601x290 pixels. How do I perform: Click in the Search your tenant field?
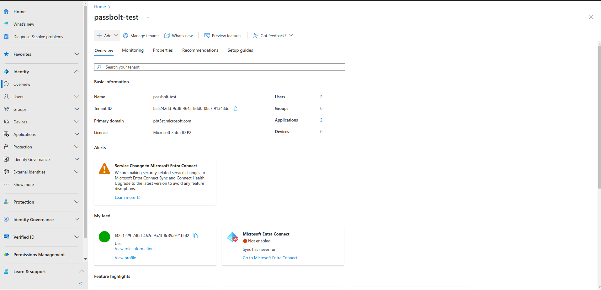click(x=220, y=67)
